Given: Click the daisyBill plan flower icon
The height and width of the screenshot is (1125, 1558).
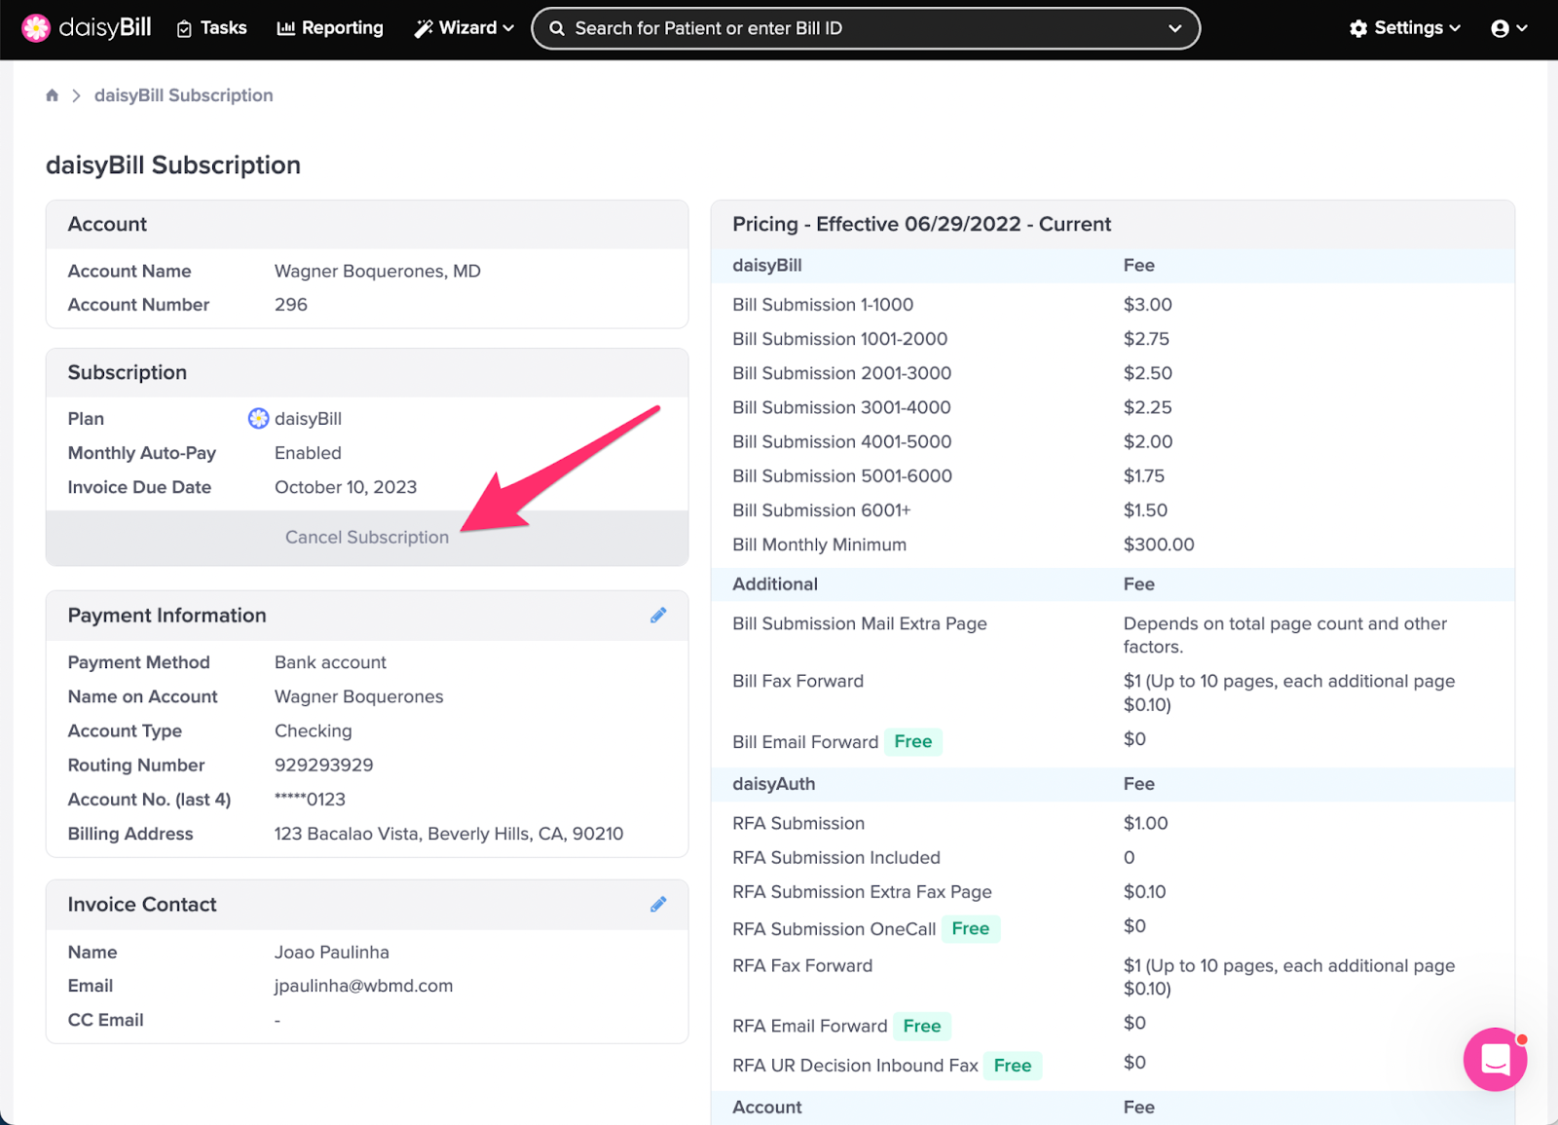Looking at the screenshot, I should pos(258,418).
